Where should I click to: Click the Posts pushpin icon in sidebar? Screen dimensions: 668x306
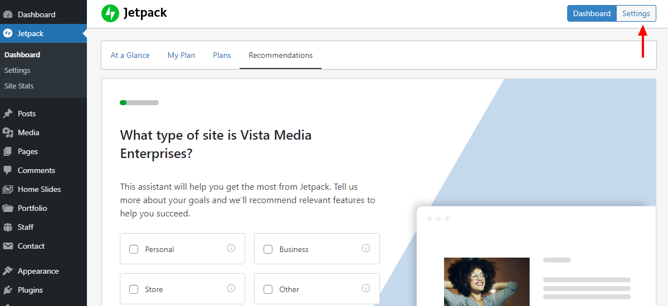8,113
